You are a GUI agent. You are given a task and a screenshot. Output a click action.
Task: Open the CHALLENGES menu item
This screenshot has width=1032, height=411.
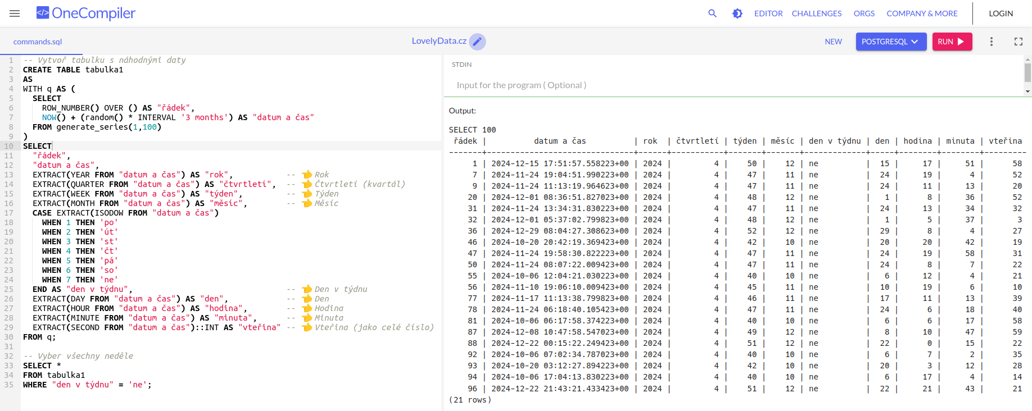coord(817,13)
